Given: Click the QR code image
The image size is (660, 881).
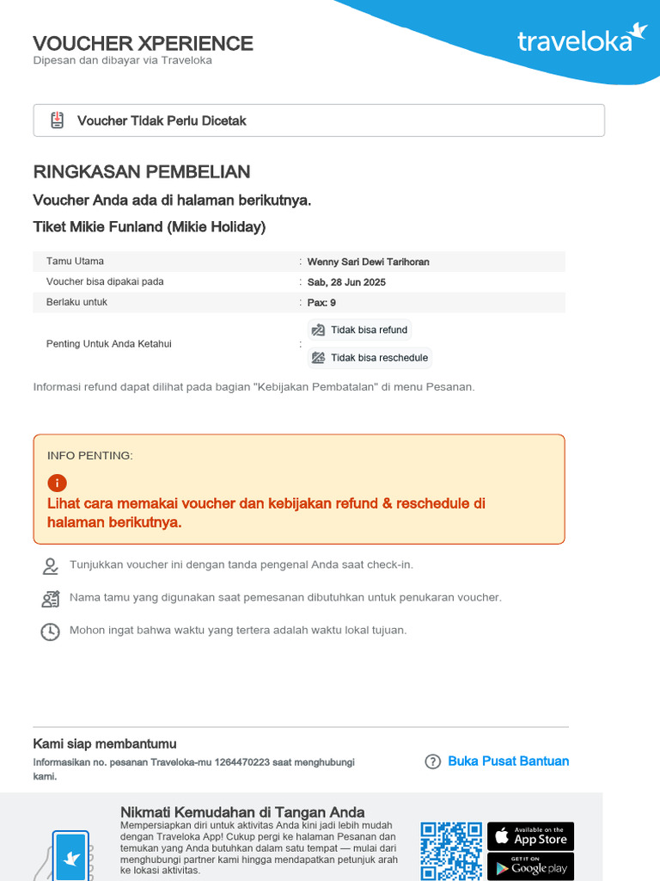Looking at the screenshot, I should coord(451,851).
